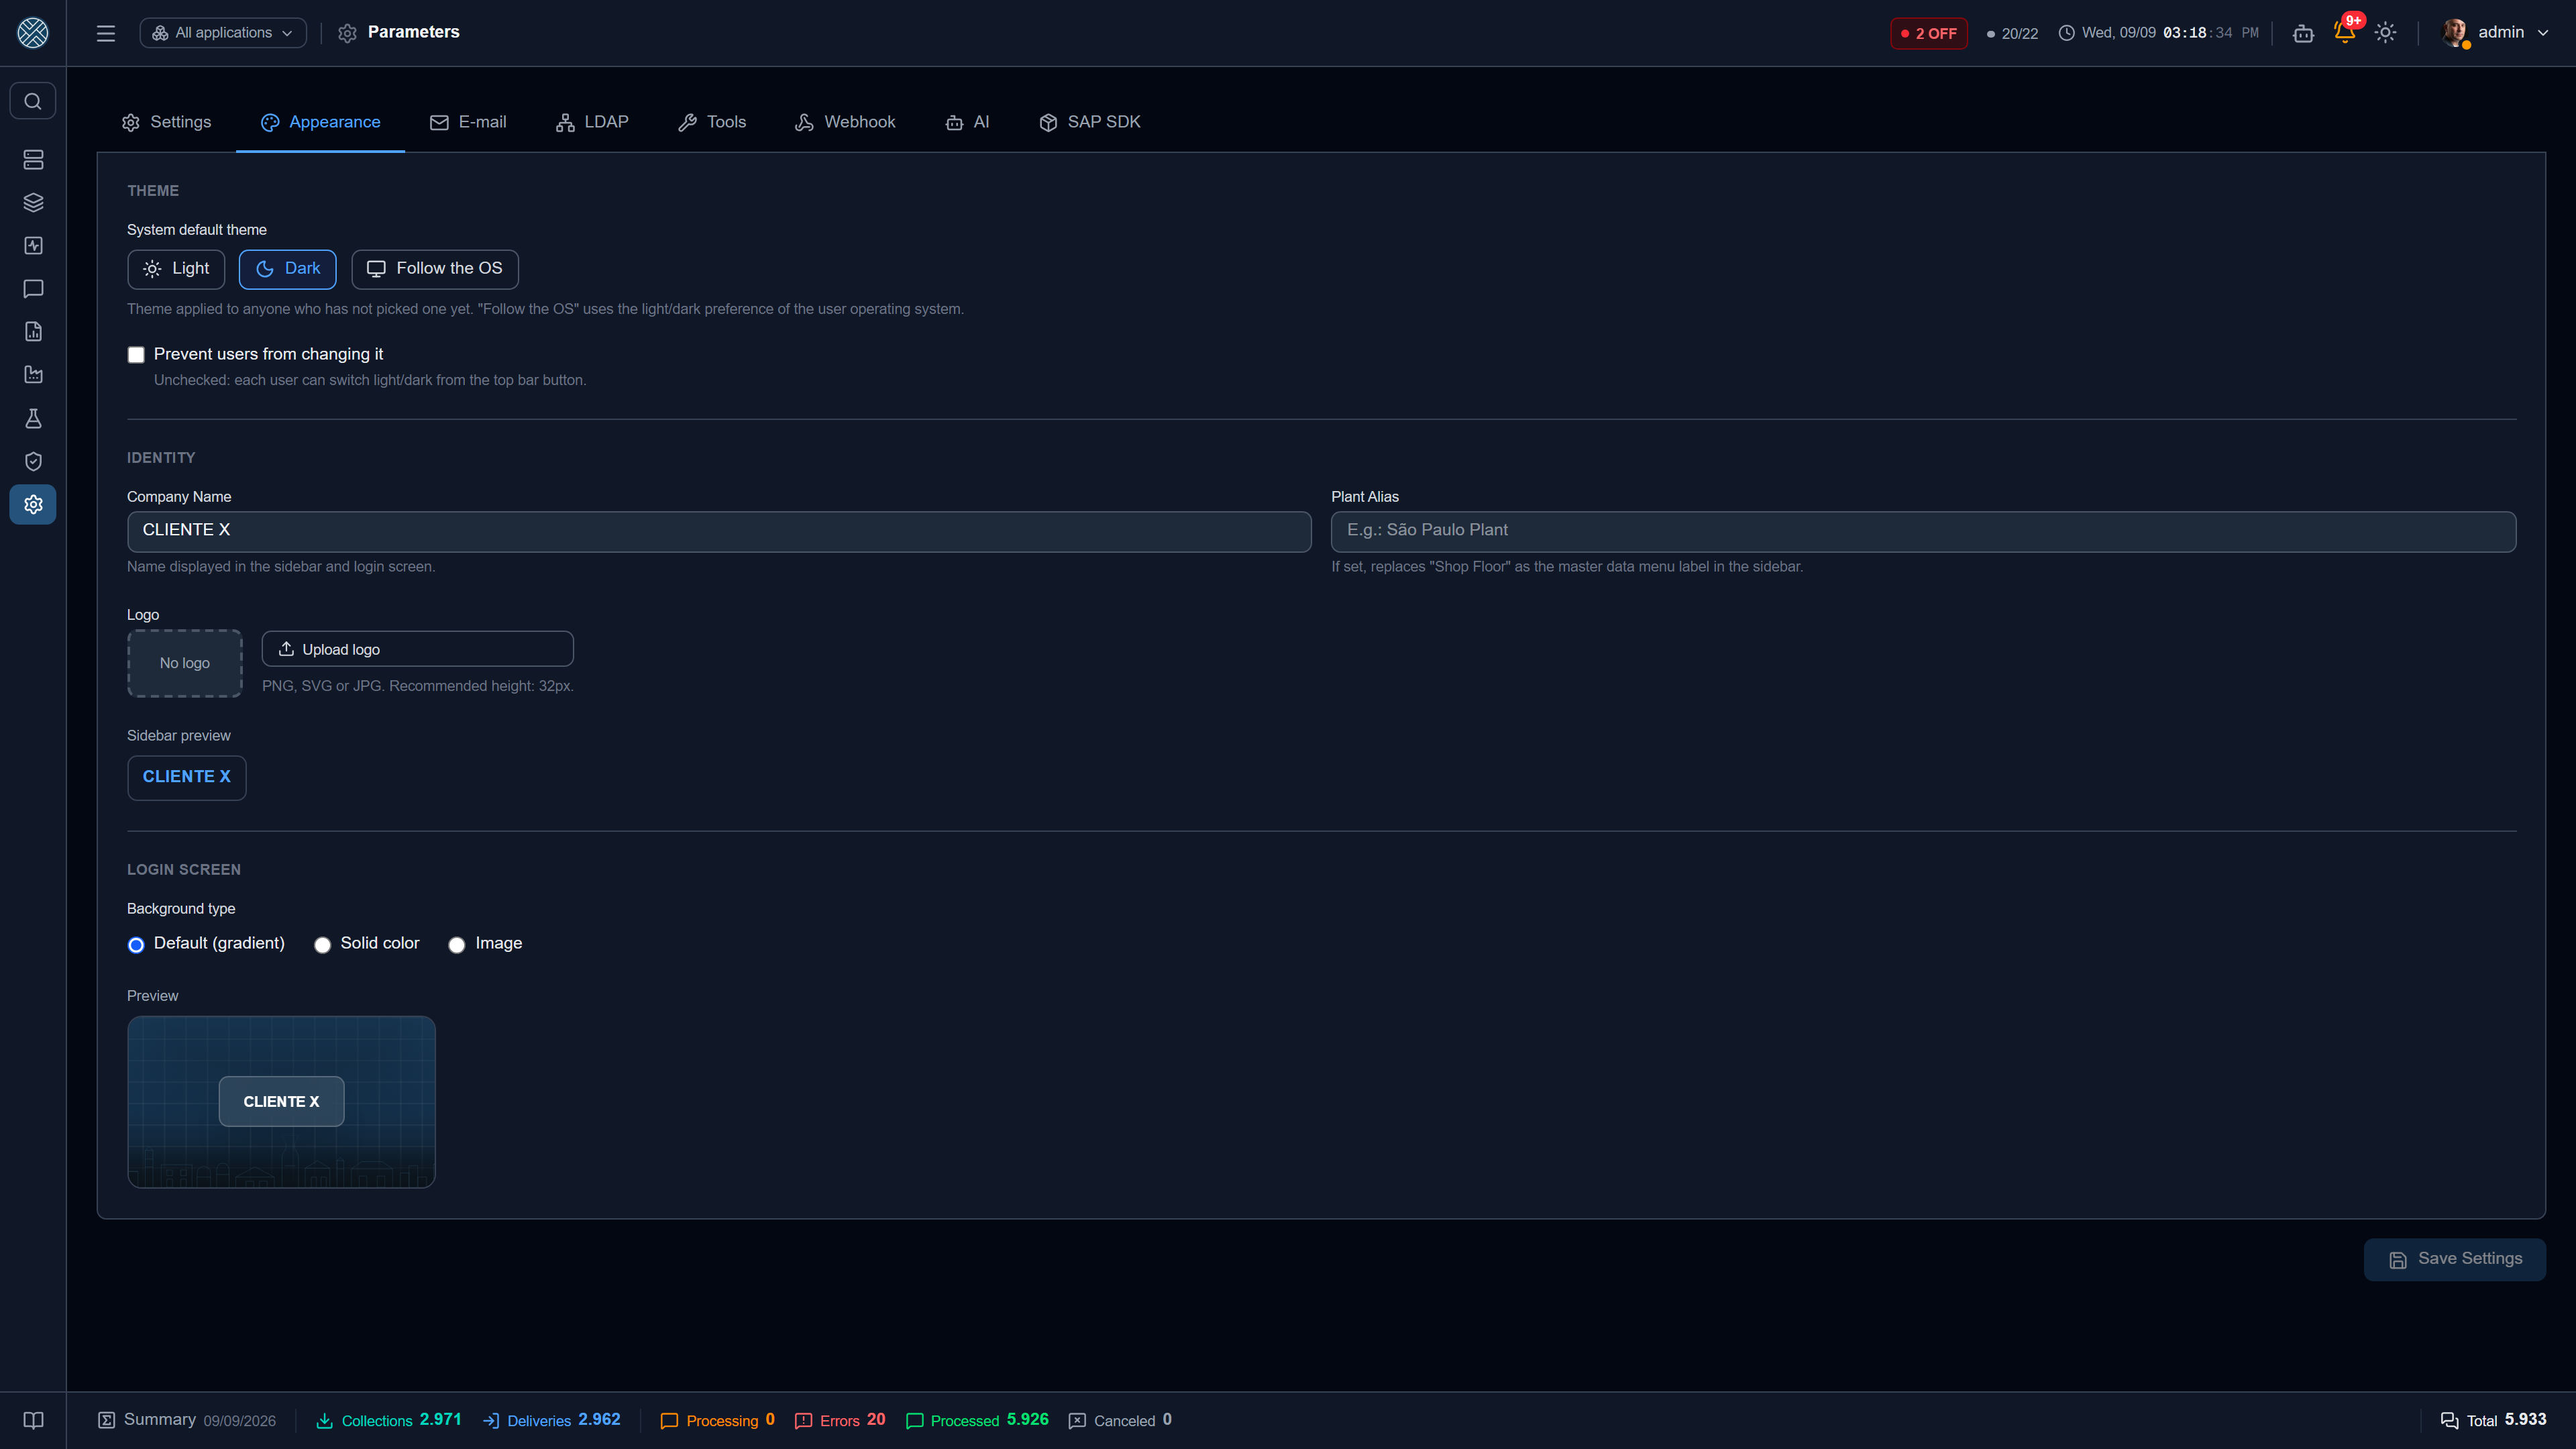Click the login screen preview thumbnail

point(281,1102)
